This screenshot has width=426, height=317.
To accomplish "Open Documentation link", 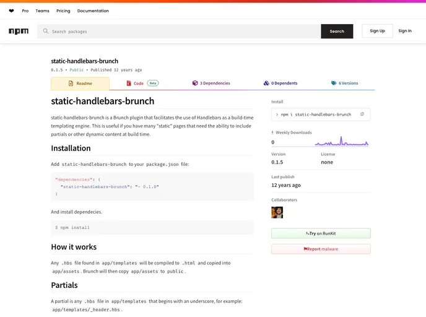I will click(x=93, y=11).
